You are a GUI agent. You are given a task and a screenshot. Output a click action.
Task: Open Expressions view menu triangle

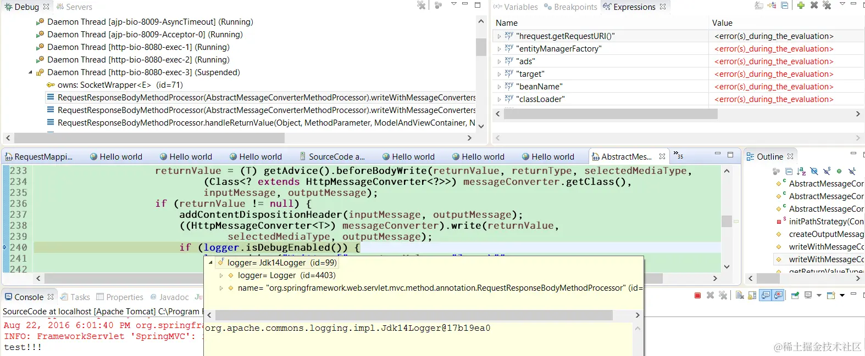tap(842, 4)
